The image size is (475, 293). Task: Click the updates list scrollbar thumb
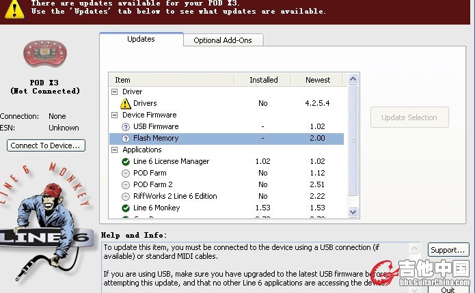(x=353, y=141)
